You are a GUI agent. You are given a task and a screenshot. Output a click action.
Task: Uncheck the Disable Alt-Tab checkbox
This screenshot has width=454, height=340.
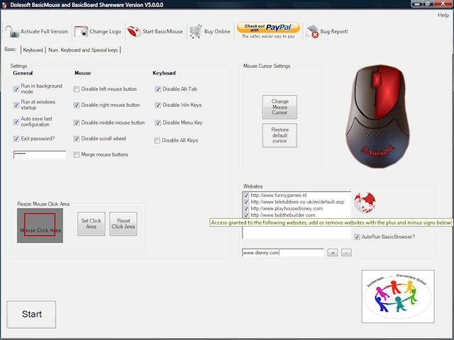157,89
